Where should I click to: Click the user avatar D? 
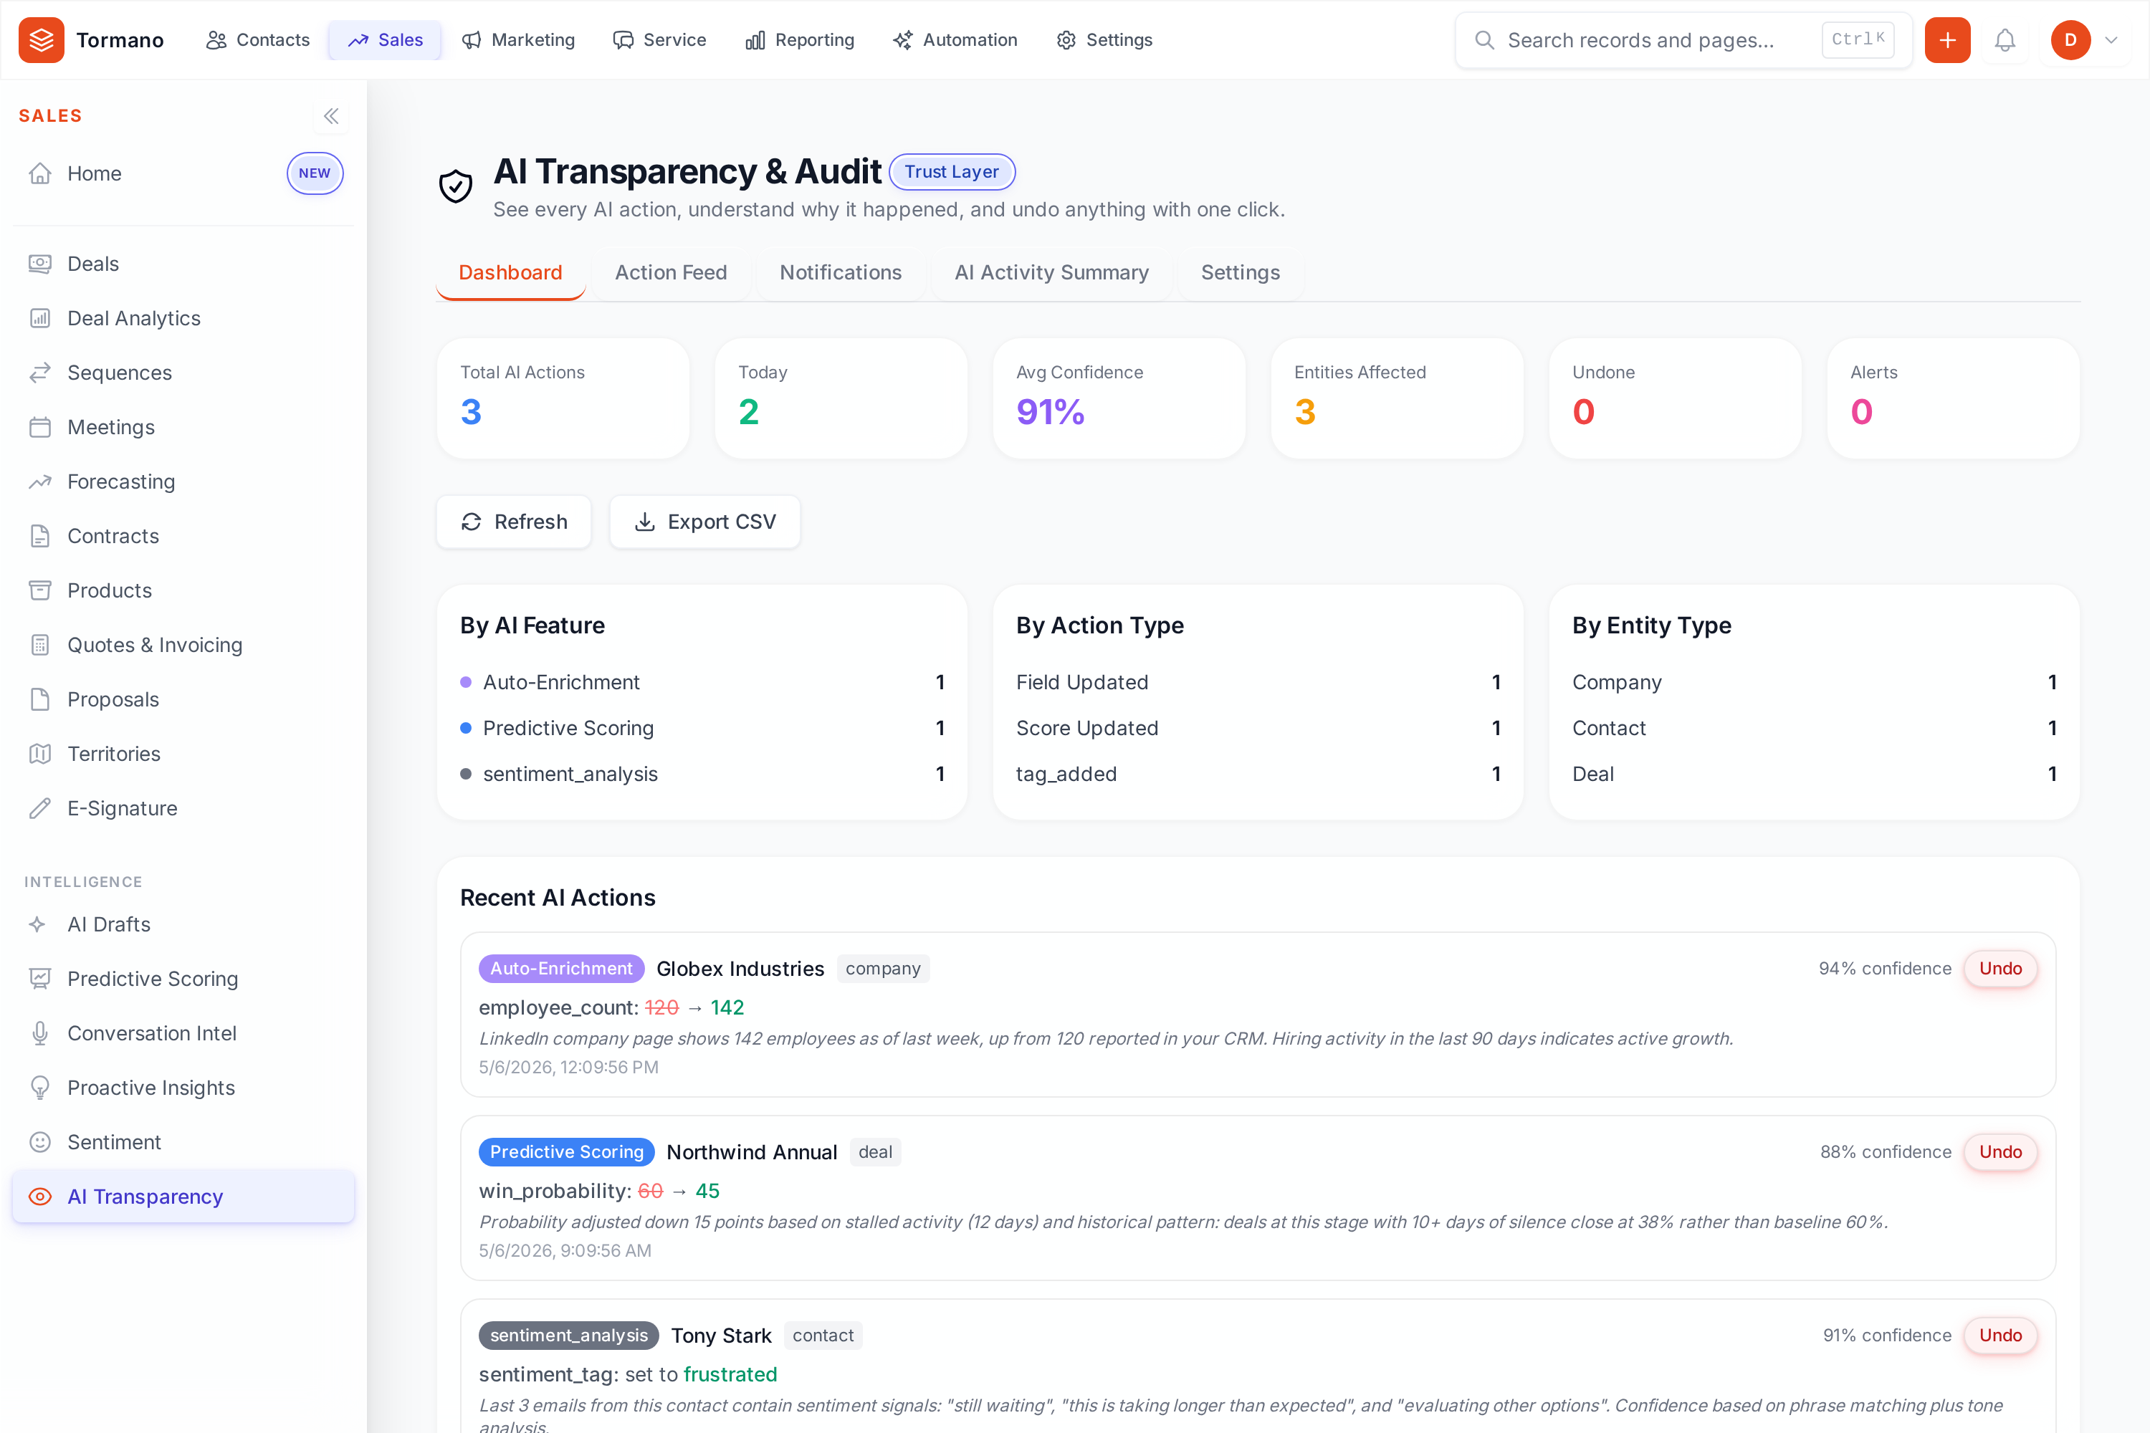[x=2070, y=40]
